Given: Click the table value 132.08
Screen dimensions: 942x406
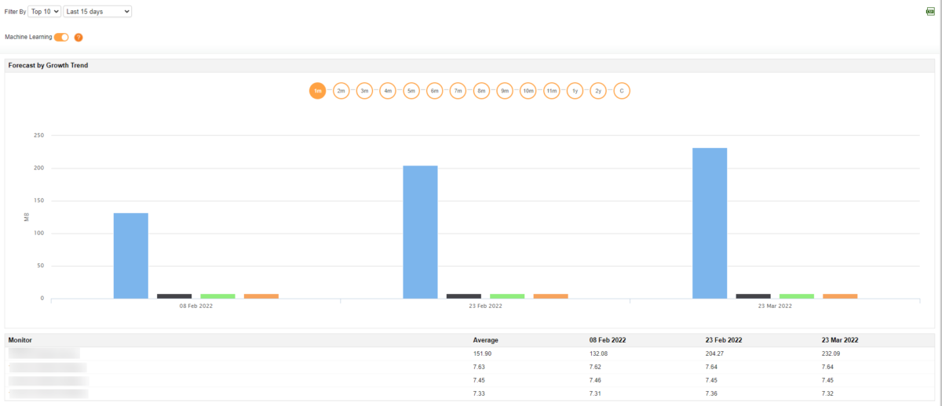Looking at the screenshot, I should click(598, 354).
